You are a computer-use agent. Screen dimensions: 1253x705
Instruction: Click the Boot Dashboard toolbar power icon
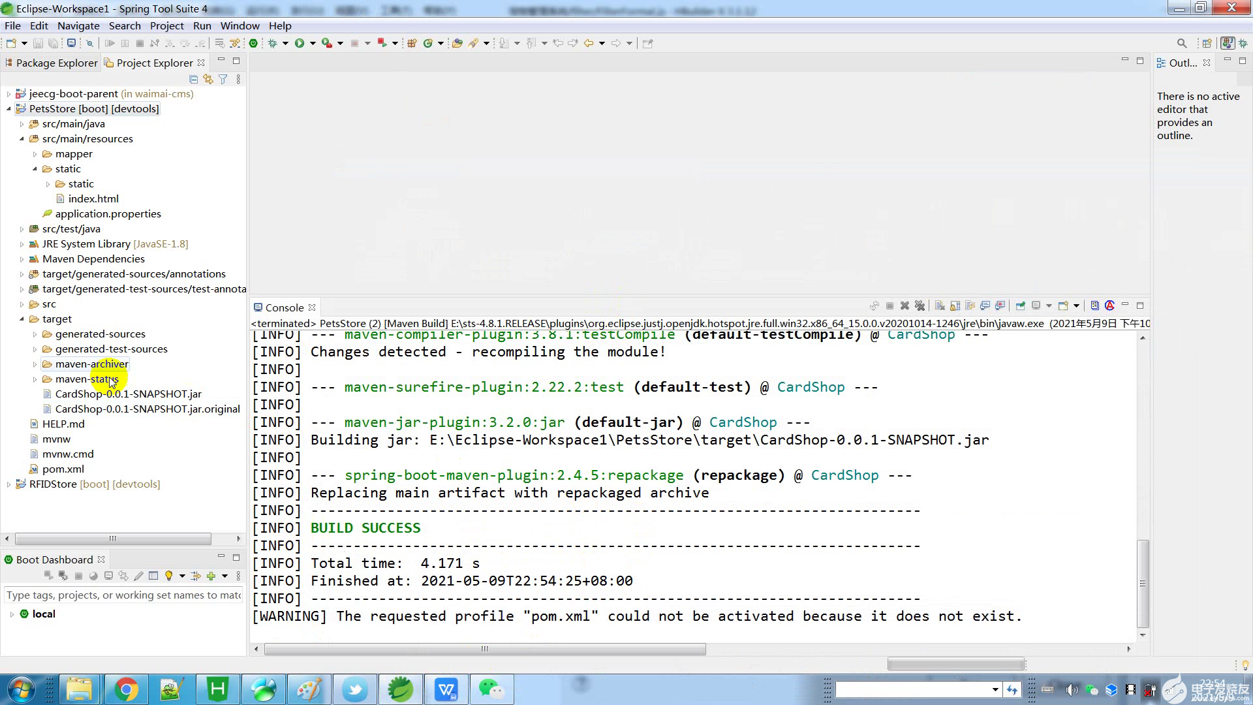click(254, 43)
